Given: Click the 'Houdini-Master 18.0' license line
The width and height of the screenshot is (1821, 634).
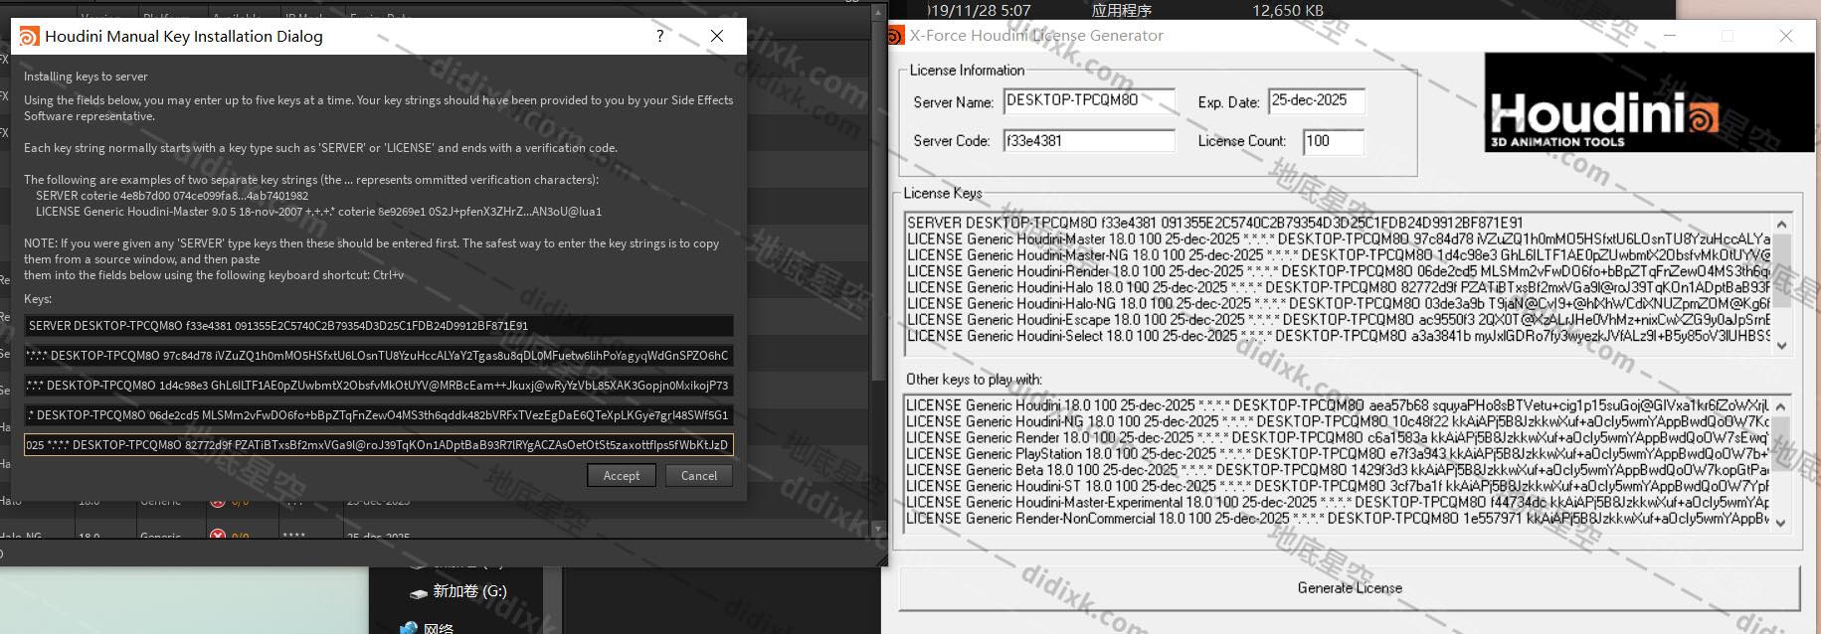Looking at the screenshot, I should coord(1338,238).
